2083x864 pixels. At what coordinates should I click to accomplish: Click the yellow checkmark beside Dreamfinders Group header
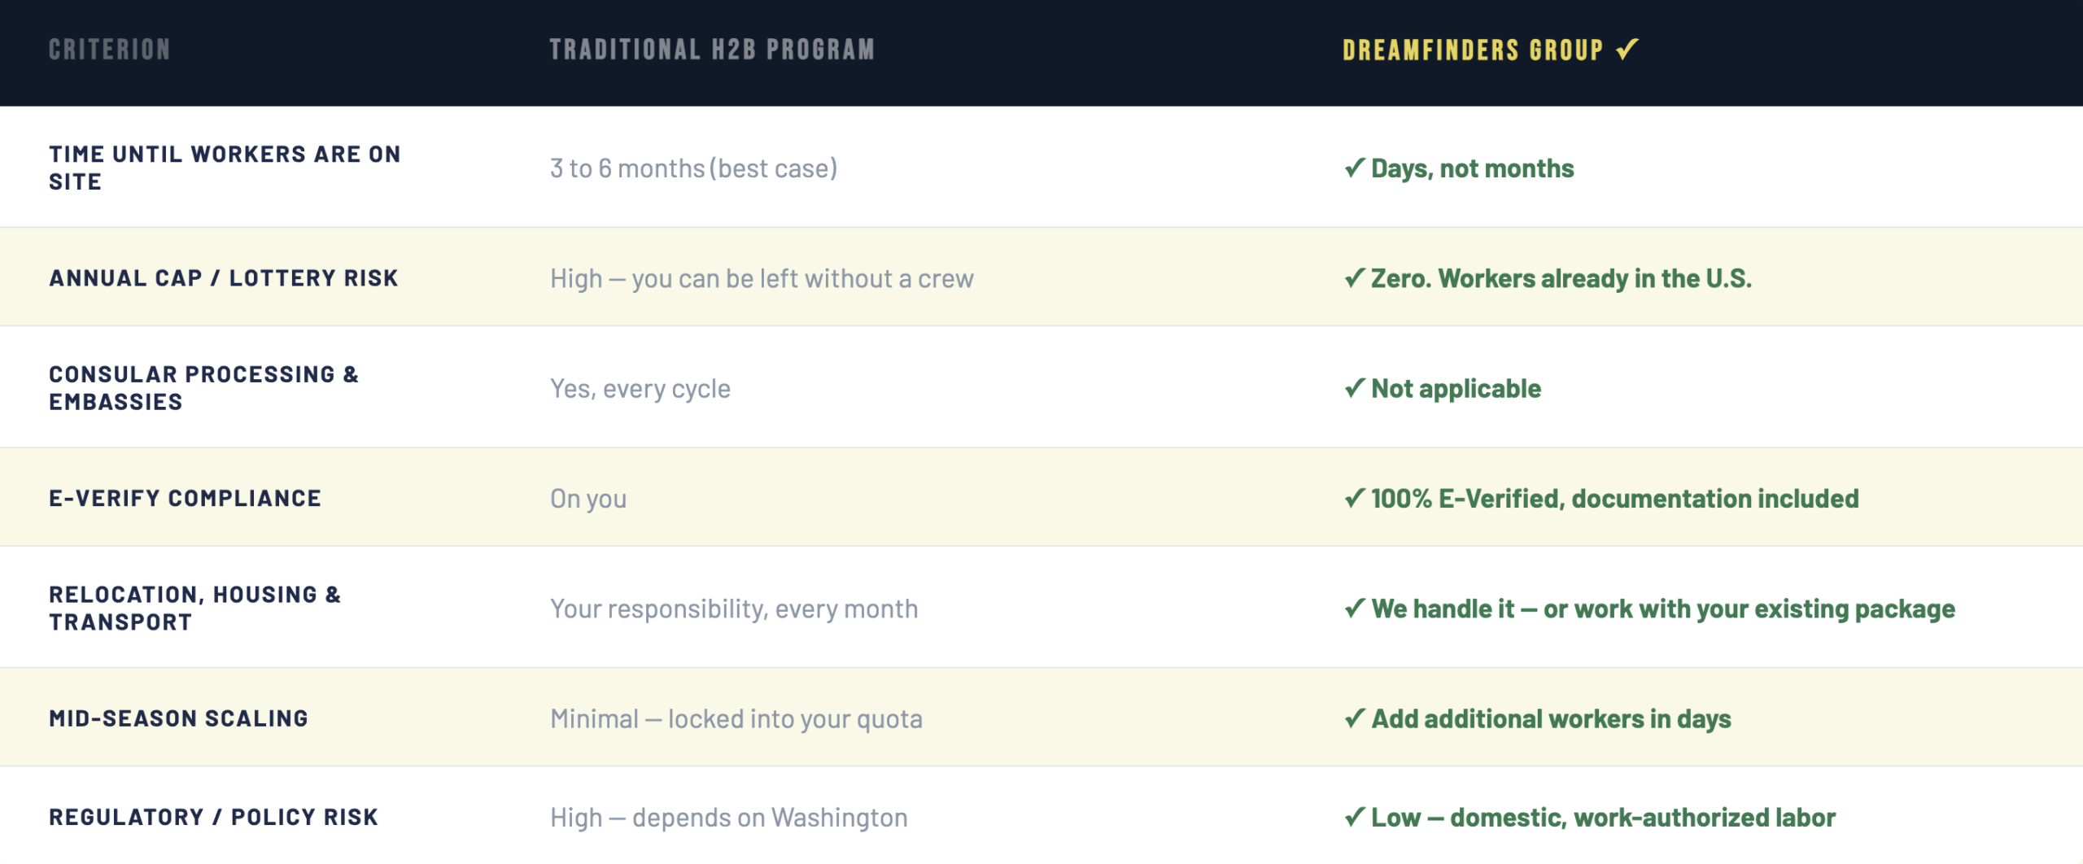point(1627,50)
